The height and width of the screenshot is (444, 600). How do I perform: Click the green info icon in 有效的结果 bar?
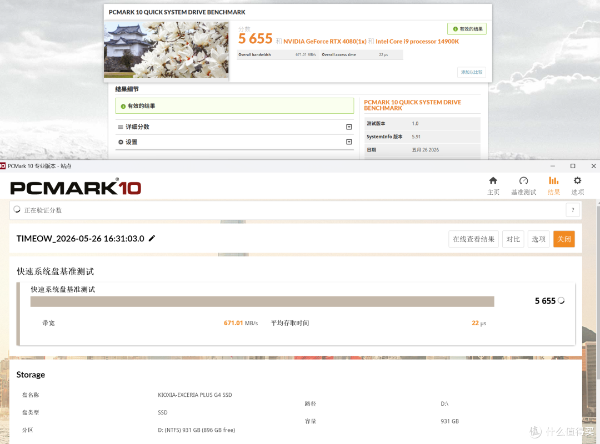point(123,107)
